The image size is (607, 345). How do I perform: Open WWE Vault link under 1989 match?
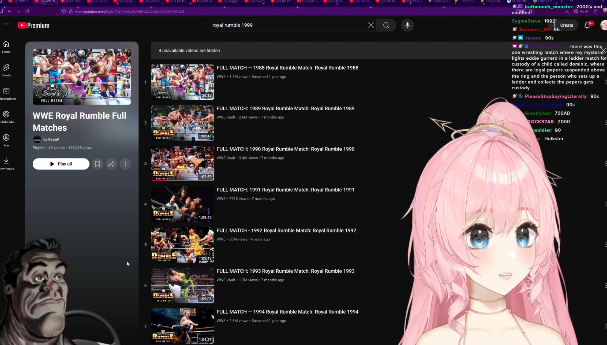point(226,117)
